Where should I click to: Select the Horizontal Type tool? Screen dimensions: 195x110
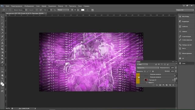(x=2, y=65)
